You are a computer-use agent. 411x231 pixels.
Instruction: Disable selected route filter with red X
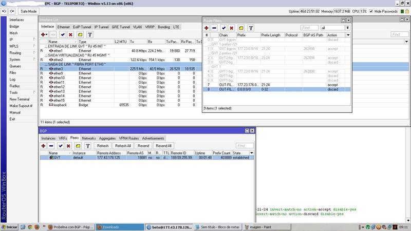point(232,28)
